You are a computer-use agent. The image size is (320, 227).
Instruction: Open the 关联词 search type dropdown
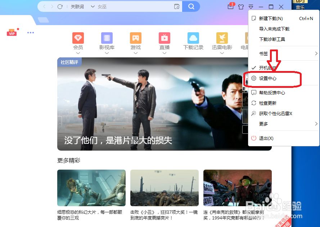pos(83,7)
